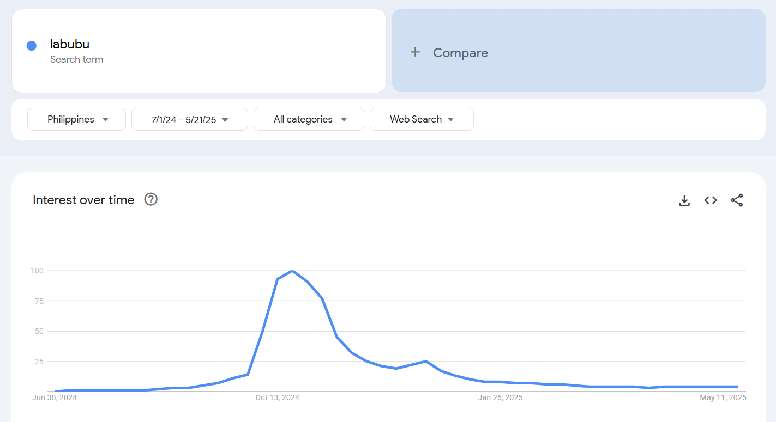The height and width of the screenshot is (422, 776).
Task: Open the Philippines region dropdown
Action: pyautogui.click(x=76, y=119)
